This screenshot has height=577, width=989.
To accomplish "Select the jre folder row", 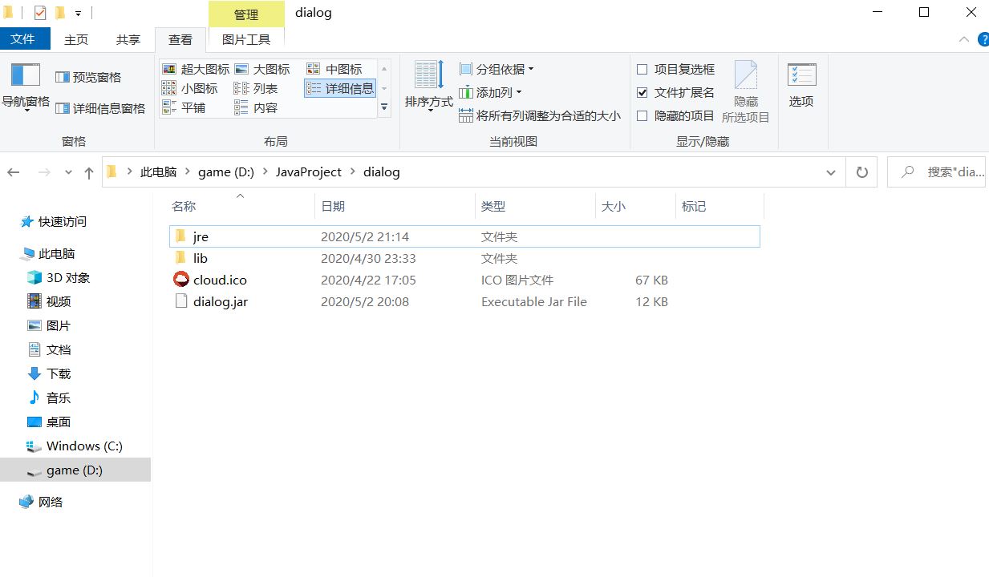I will [x=464, y=236].
